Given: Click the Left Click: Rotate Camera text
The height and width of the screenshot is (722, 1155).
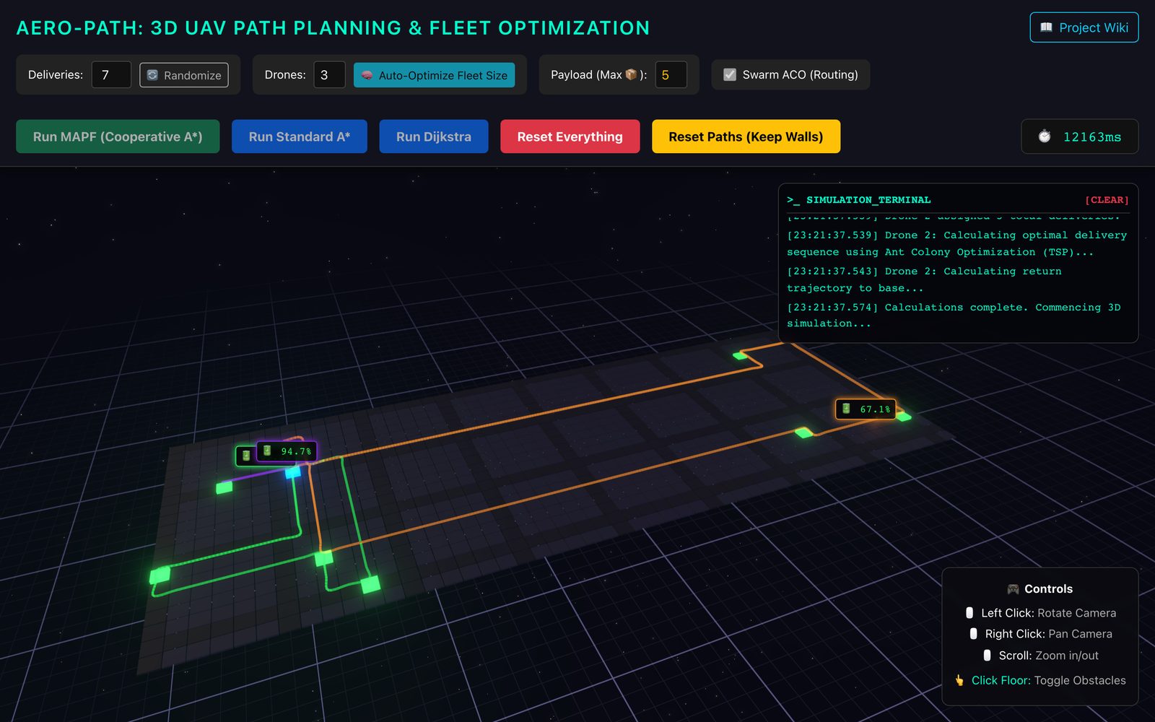Looking at the screenshot, I should point(1048,613).
